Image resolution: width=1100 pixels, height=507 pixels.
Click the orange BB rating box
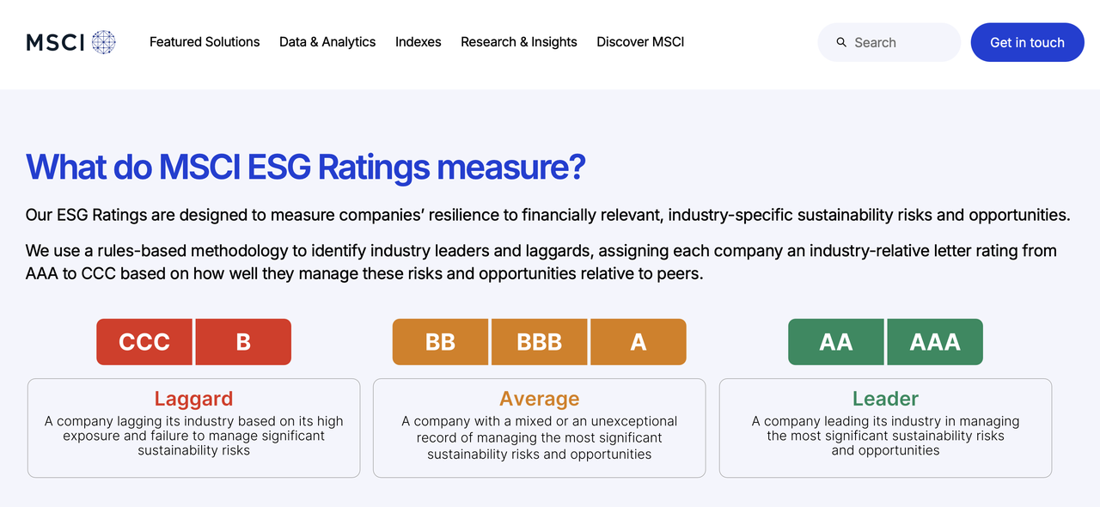click(x=440, y=342)
